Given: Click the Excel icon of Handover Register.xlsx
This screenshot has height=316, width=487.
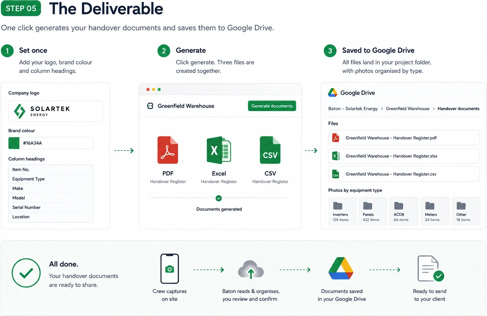Looking at the screenshot, I should pyautogui.click(x=336, y=156).
